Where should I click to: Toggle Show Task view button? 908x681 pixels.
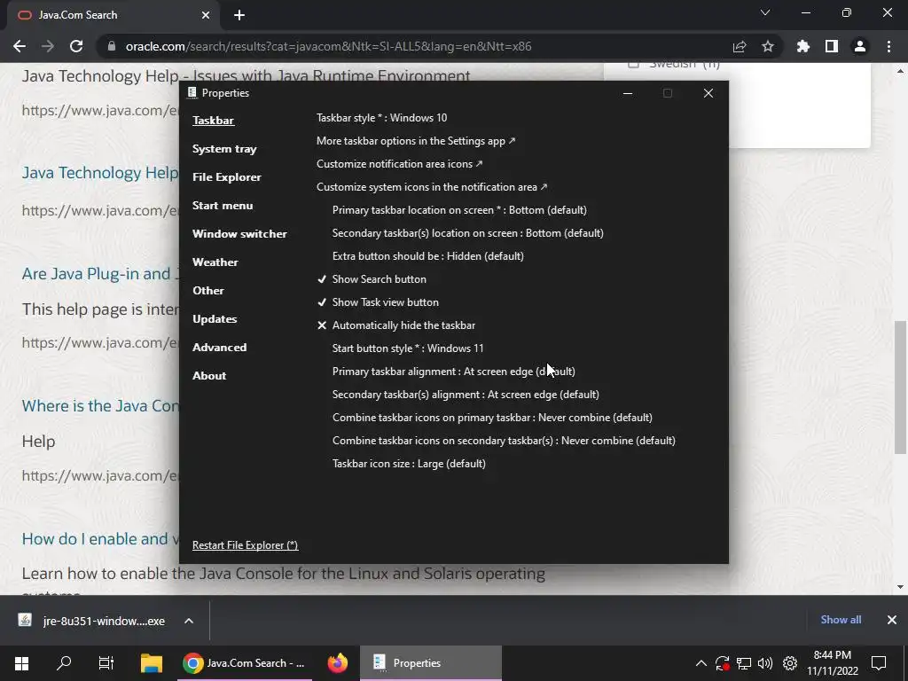tap(378, 302)
